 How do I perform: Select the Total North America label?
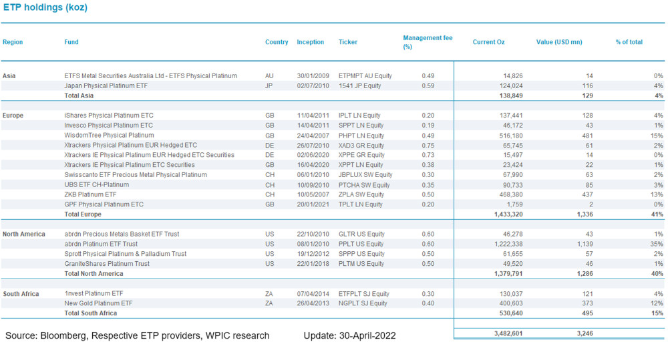[x=94, y=274]
